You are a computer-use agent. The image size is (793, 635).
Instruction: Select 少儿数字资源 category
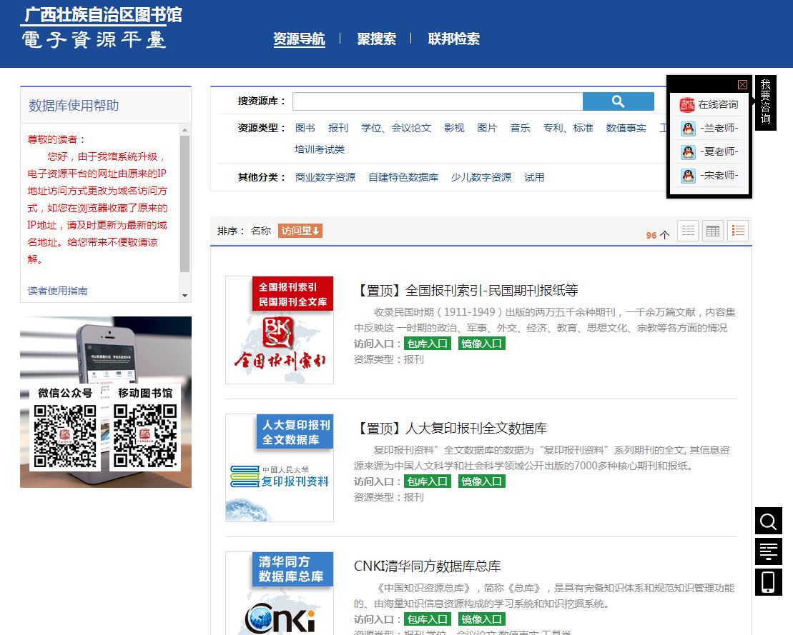481,177
